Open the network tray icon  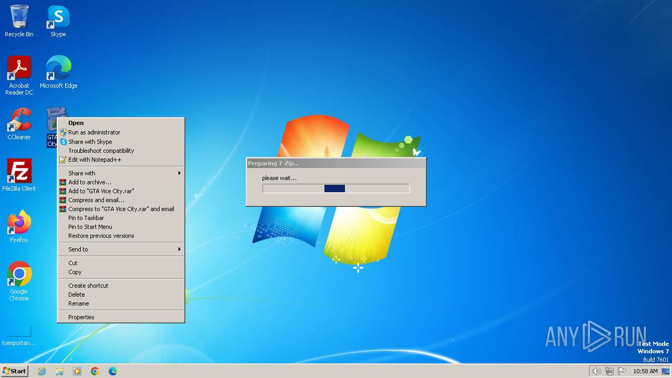610,371
